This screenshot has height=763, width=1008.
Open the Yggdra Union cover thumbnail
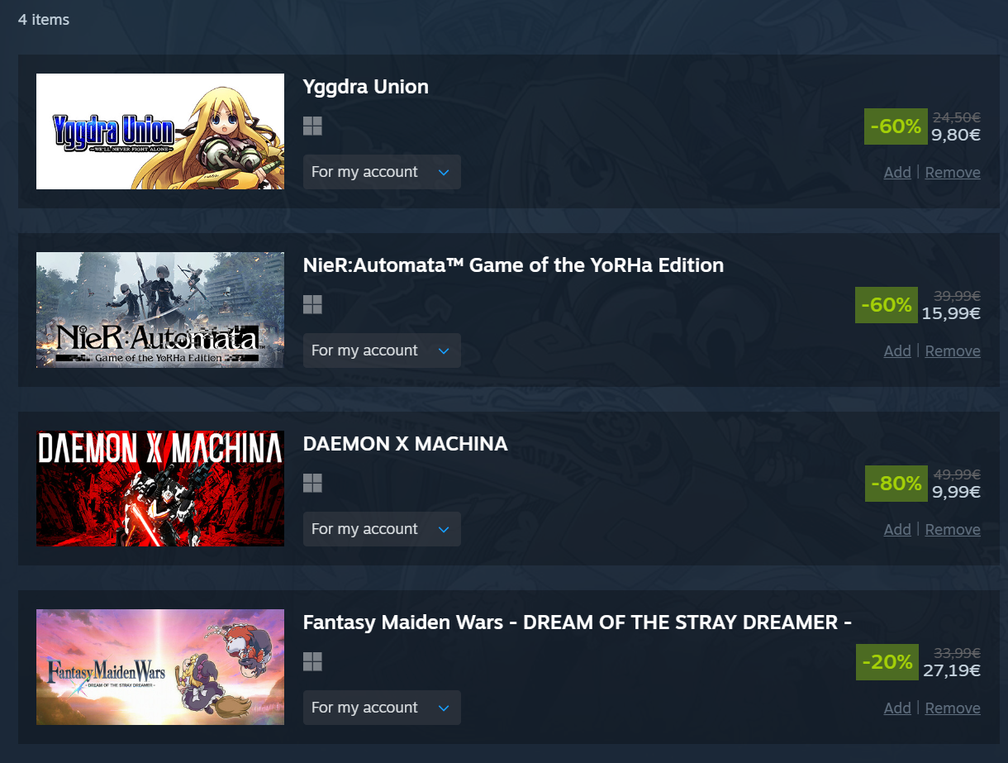click(x=160, y=131)
